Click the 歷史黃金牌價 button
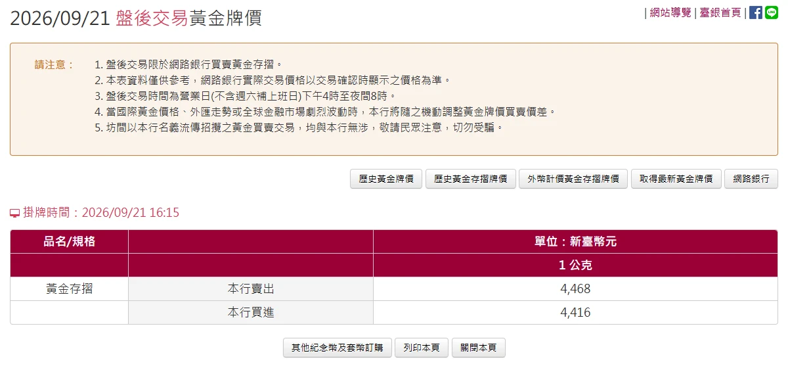 [386, 179]
